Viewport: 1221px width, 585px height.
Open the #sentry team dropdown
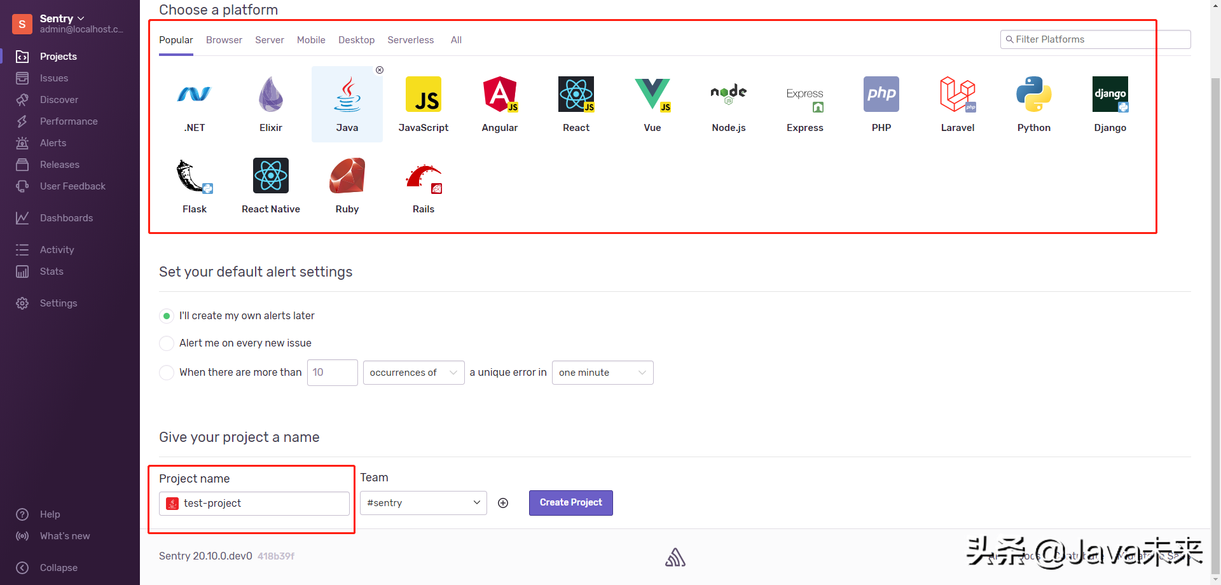click(424, 503)
